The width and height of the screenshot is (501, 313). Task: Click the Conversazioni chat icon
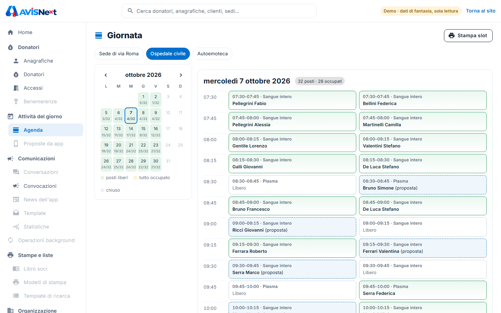coord(16,172)
